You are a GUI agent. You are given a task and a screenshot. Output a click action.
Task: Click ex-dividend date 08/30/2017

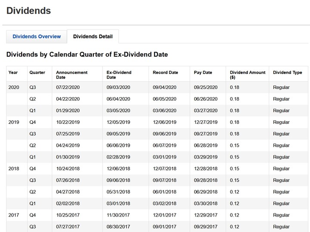click(x=118, y=227)
